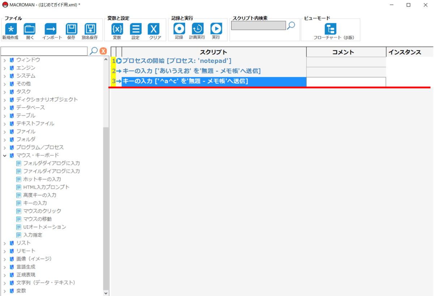434x296 pixels.
Task: Select 文字列（データ・テキスト） tree category
Action: [46, 283]
